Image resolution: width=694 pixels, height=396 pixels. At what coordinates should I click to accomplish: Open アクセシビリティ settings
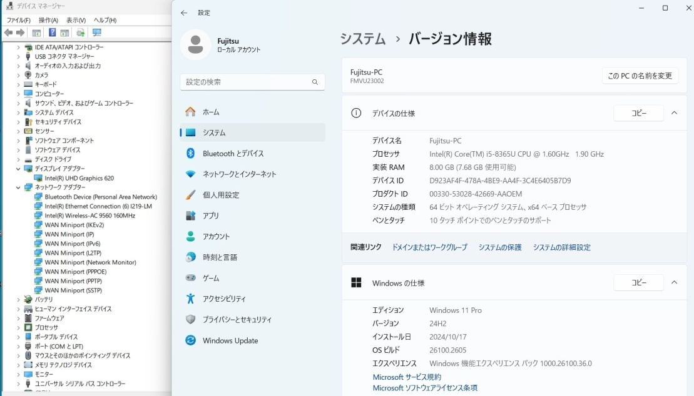tap(252, 299)
